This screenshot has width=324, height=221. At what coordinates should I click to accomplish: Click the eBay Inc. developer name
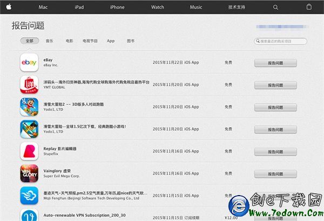51,65
